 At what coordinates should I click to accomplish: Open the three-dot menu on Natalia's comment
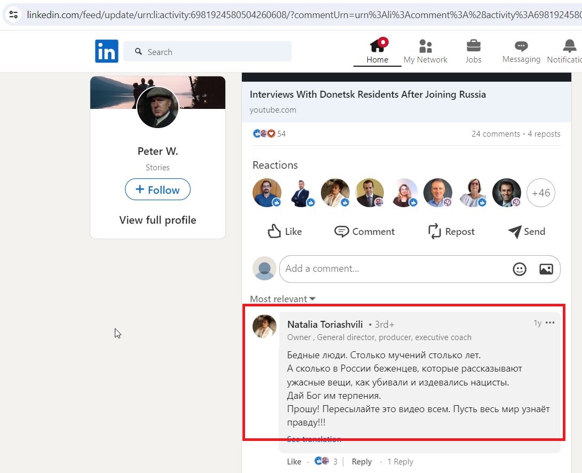click(550, 322)
